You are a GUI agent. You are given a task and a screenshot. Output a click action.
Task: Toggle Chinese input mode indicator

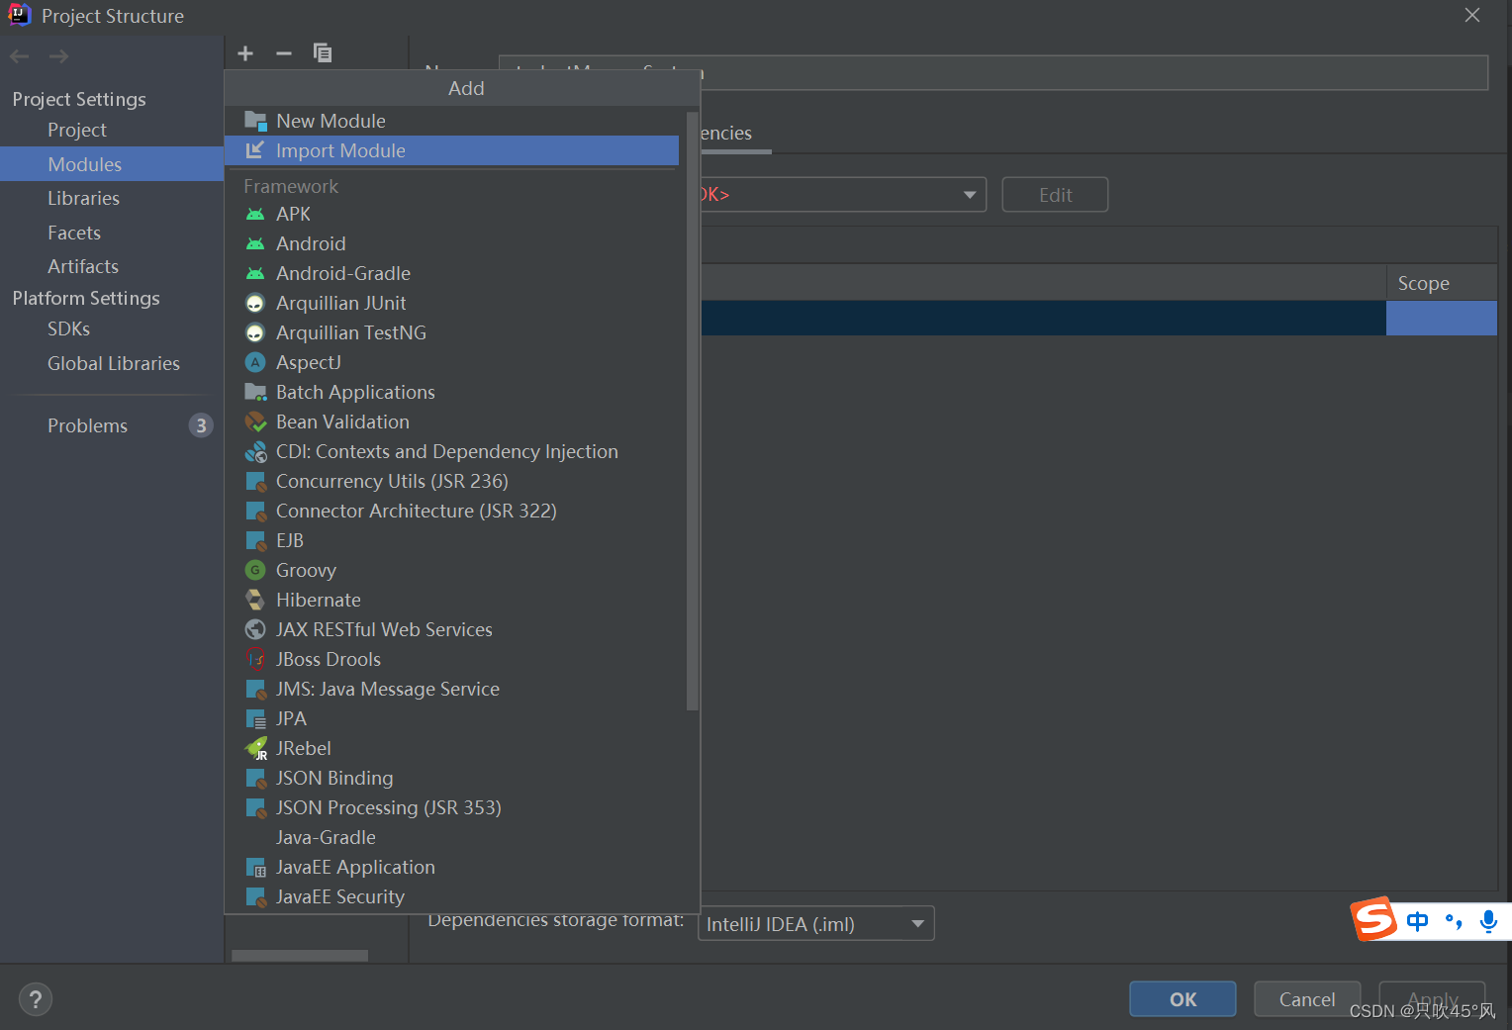coord(1417,921)
